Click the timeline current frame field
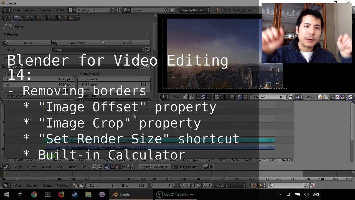Screen dimensions: 355x200 pos(163,185)
